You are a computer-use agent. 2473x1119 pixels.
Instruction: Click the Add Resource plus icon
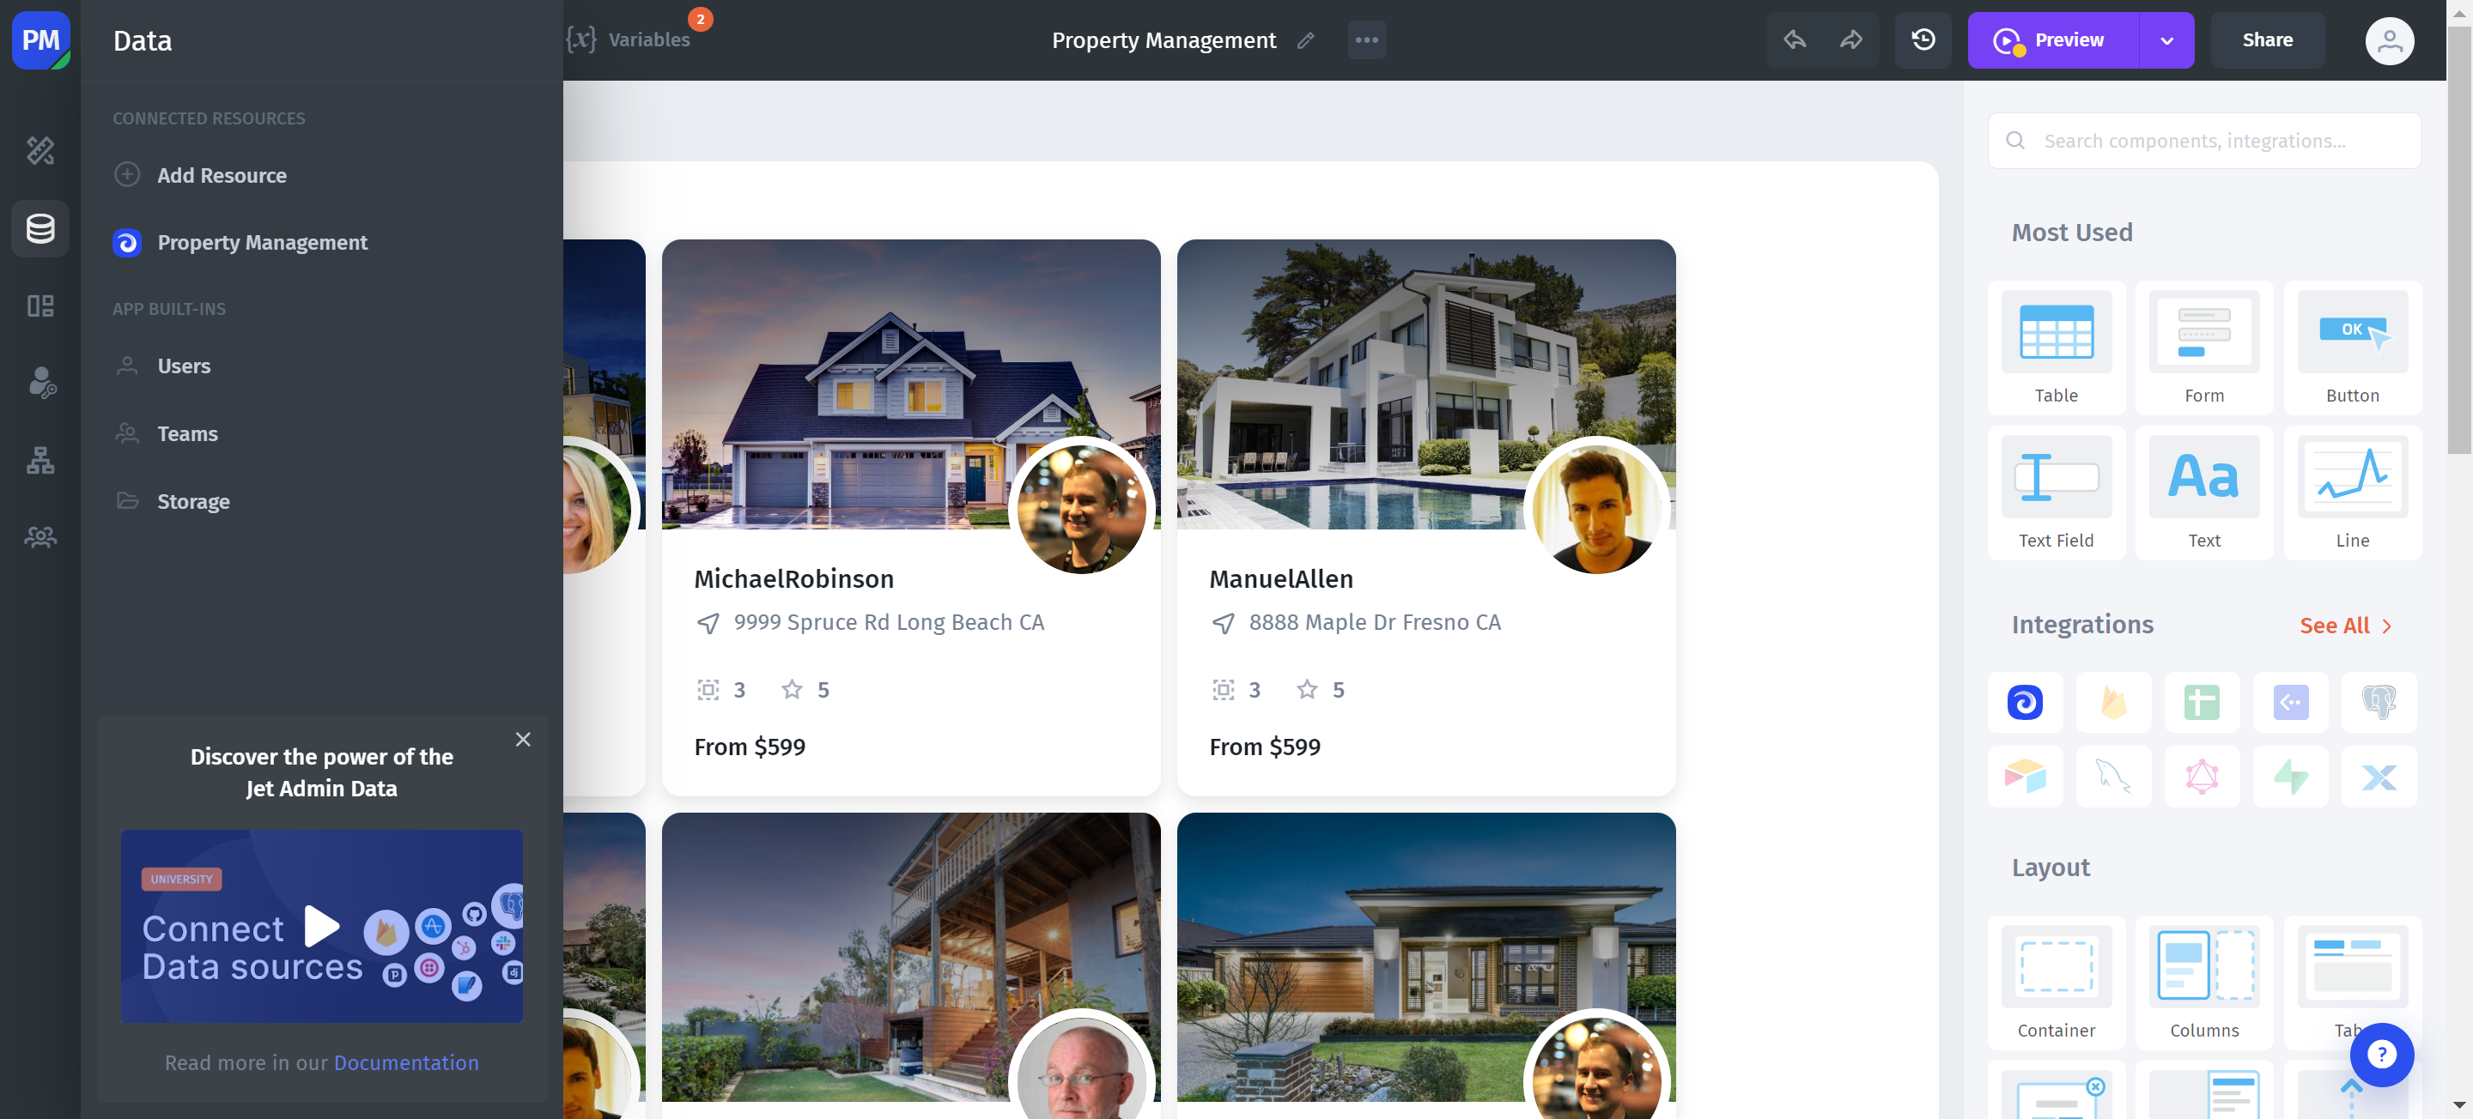(x=127, y=175)
